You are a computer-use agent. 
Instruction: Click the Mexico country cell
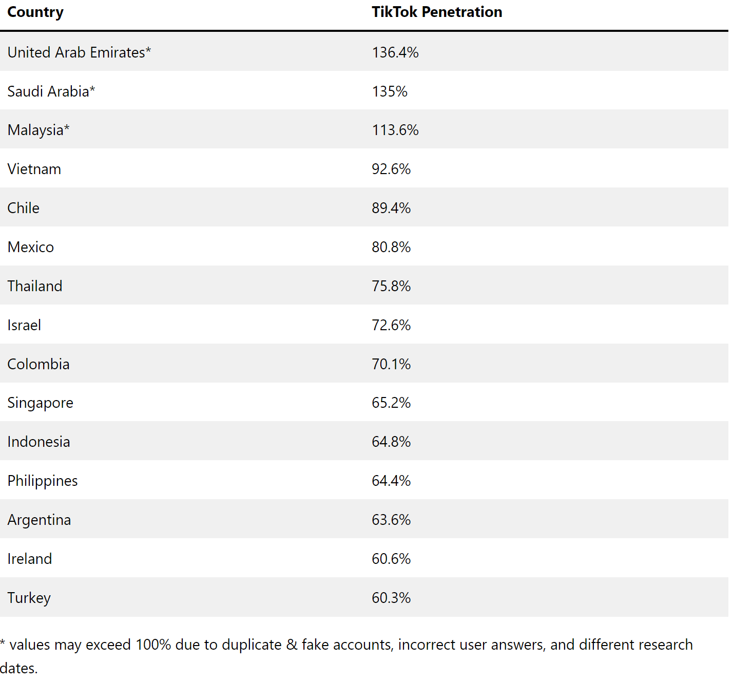click(x=31, y=247)
